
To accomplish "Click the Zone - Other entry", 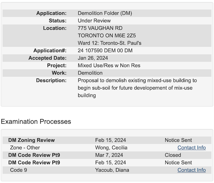I will pos(25,148).
